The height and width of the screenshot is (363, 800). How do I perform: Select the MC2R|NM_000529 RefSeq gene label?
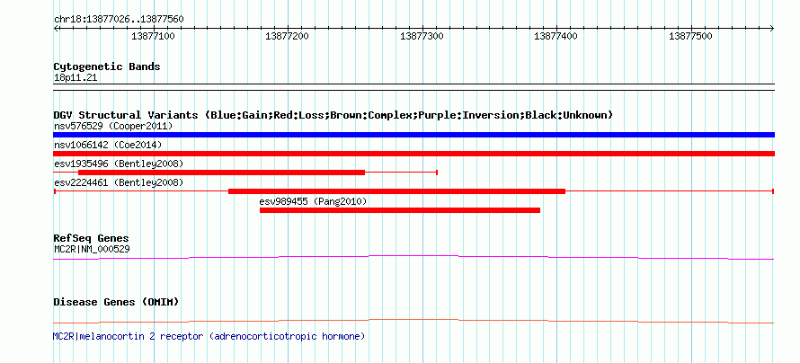pos(92,249)
